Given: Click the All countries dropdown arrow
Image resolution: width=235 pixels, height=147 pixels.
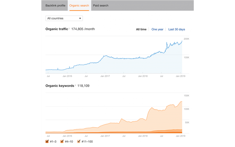Looking at the screenshot, I should tap(80, 18).
